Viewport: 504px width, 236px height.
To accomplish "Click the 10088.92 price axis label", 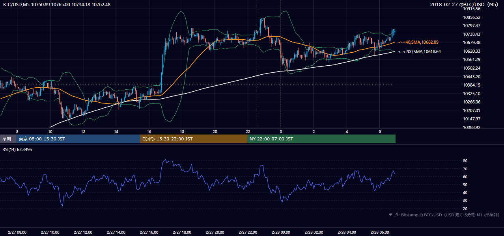I will [x=471, y=127].
